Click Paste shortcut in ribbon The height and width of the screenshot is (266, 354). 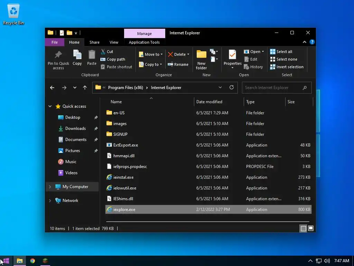[x=116, y=67]
